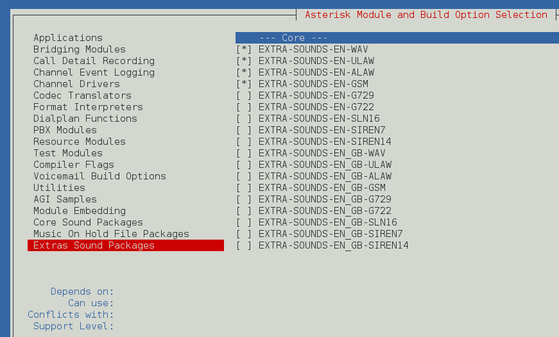Open Resource Modules category

pos(80,142)
